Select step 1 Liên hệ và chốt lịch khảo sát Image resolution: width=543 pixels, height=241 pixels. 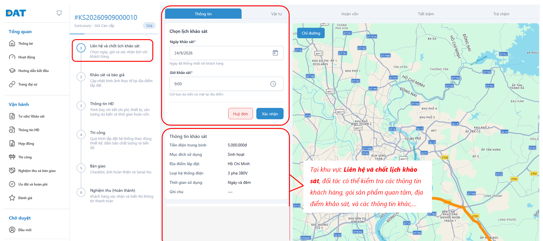[113, 51]
